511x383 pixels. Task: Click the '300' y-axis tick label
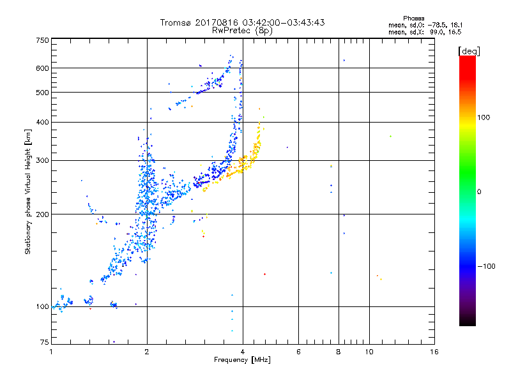tap(42, 161)
